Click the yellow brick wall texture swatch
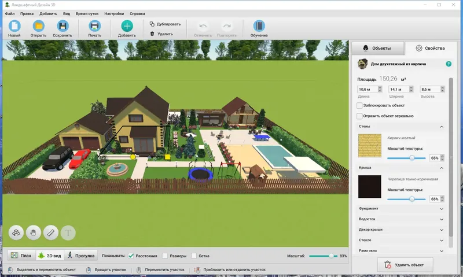This screenshot has height=277, width=463. 370,145
